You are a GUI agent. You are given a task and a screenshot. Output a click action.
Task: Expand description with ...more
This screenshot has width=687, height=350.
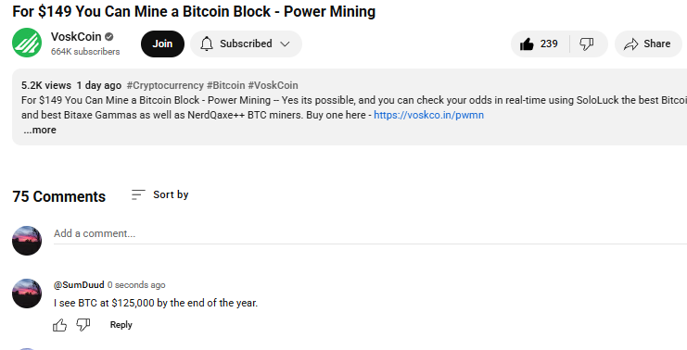40,130
